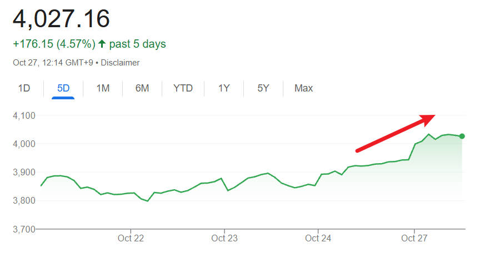Click the Oct 22 date label
This screenshot has width=490, height=253.
pyautogui.click(x=131, y=238)
